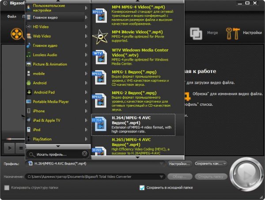Uncheck Сохранить в исходной папке checkbox
The width and height of the screenshot is (265, 200).
tap(142, 188)
